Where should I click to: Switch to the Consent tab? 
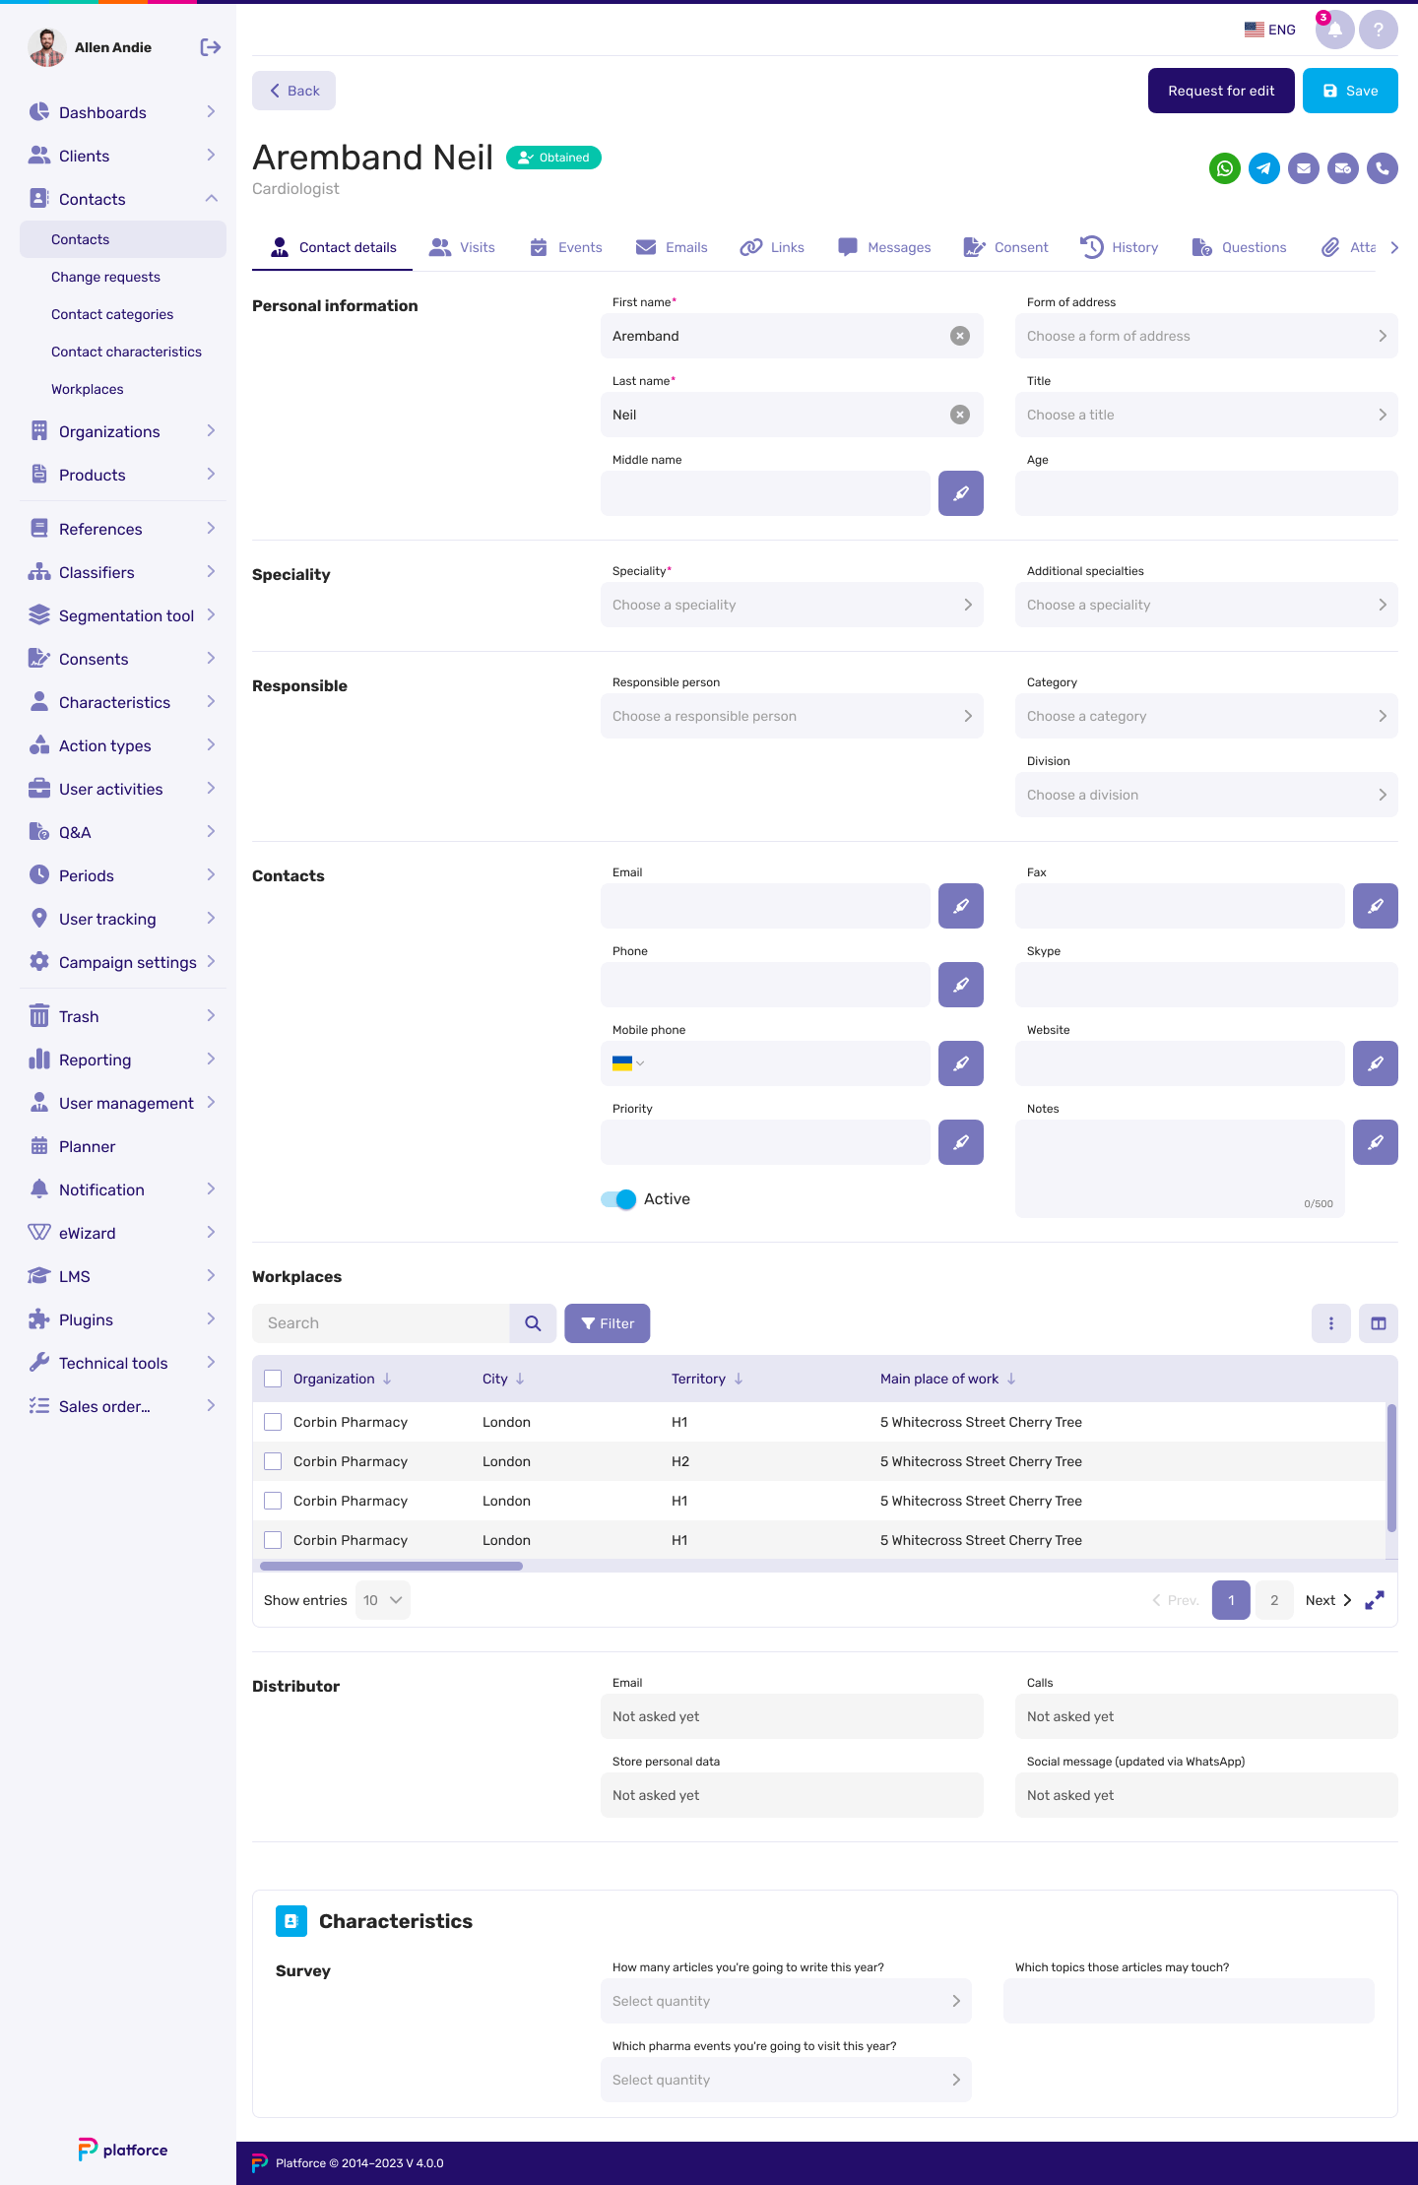(x=1005, y=247)
